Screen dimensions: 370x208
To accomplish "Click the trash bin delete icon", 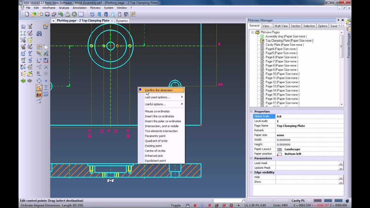I will point(23,60).
